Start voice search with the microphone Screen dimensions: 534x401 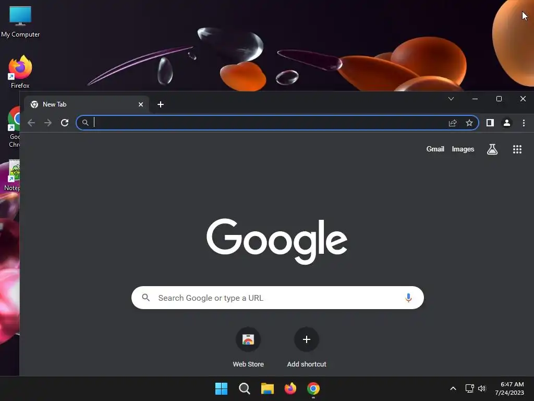pyautogui.click(x=408, y=298)
